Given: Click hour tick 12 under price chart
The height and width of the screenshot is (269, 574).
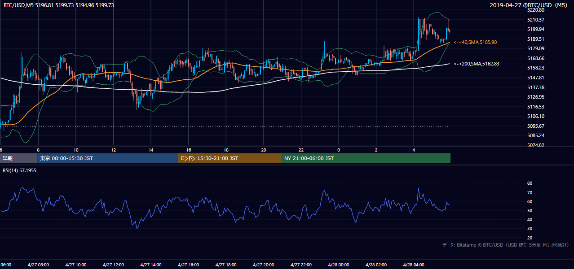Looking at the screenshot, I should (113, 150).
